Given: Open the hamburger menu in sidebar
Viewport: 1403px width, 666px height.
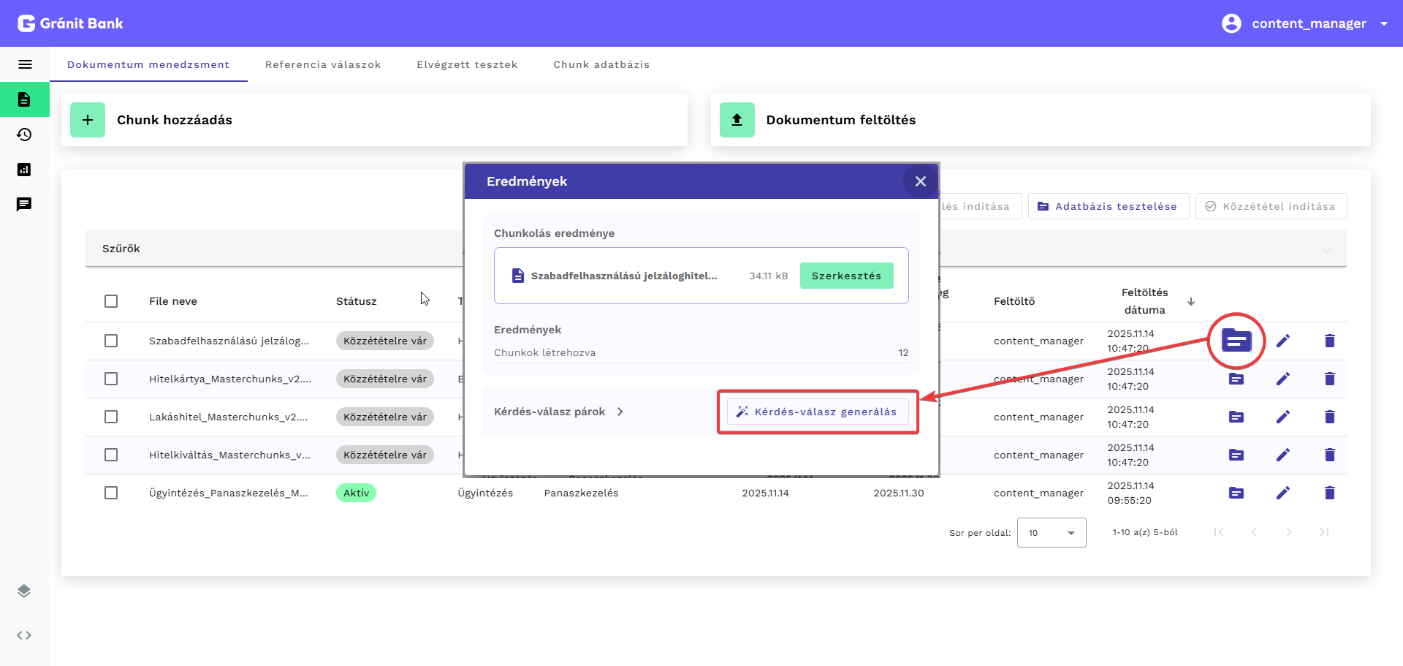Looking at the screenshot, I should point(25,64).
